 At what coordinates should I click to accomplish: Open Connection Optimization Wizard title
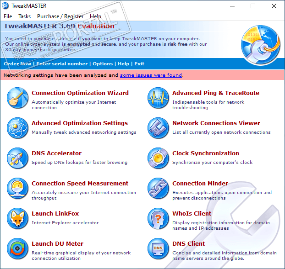pos(80,93)
